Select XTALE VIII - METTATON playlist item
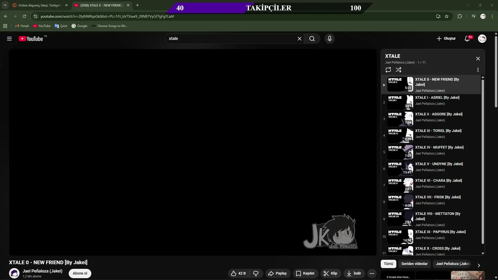Viewport: 498px width, 280px height. pos(431,219)
